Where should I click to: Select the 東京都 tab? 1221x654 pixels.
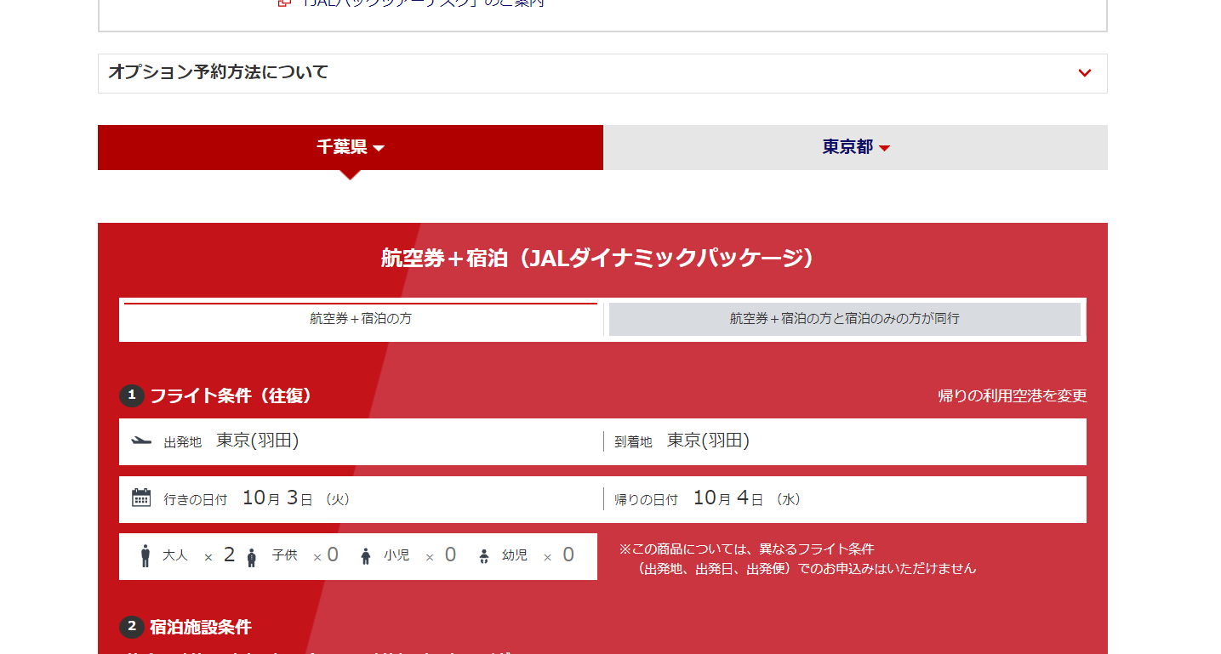[856, 147]
